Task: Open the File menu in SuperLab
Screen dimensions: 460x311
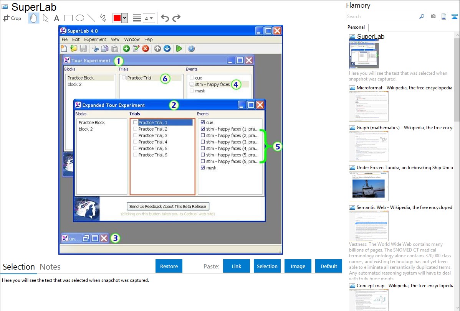Action: click(x=65, y=39)
